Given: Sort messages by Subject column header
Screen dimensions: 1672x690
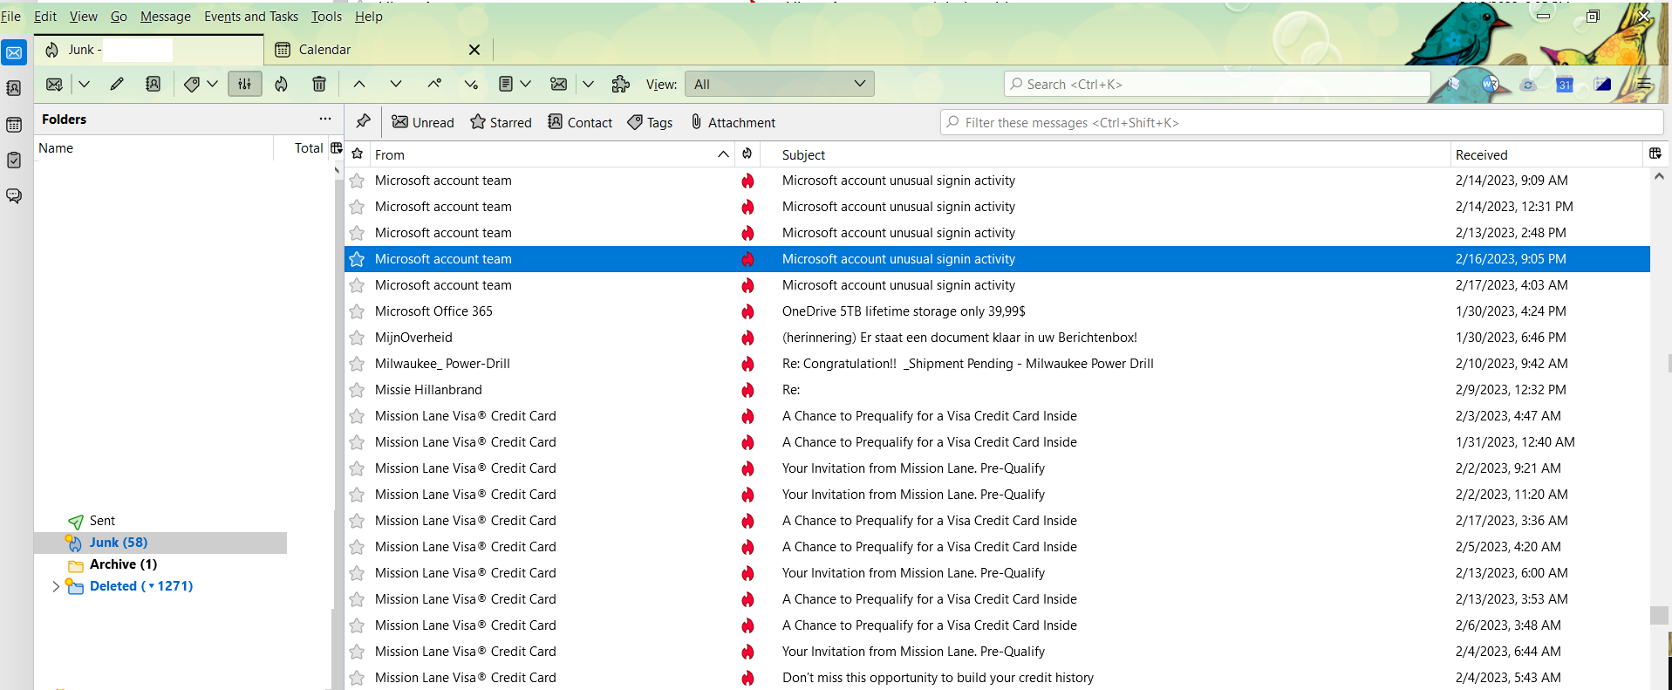Looking at the screenshot, I should pyautogui.click(x=1104, y=154).
